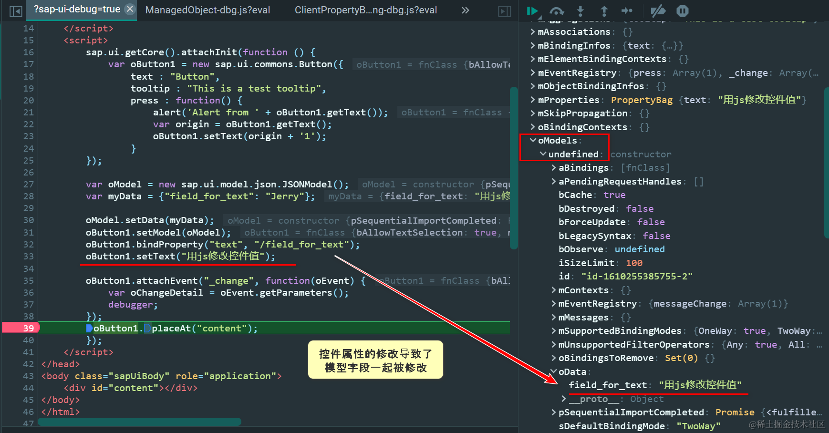The height and width of the screenshot is (433, 829).
Task: Expand mElementBindingContexts node
Action: (x=533, y=59)
